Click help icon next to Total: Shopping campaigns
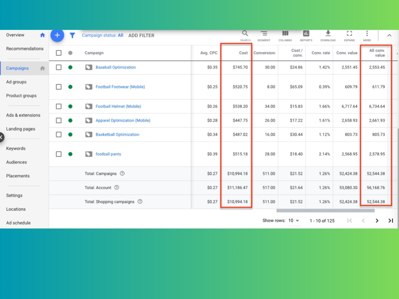Screen dimensions: 399x299 click(140, 202)
